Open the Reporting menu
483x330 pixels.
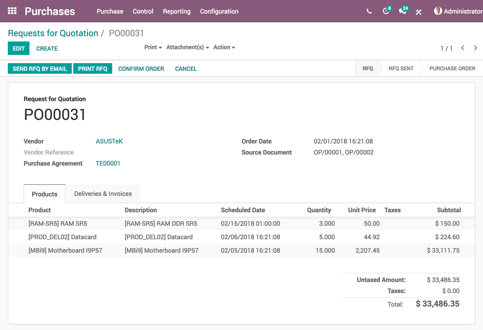coord(177,11)
